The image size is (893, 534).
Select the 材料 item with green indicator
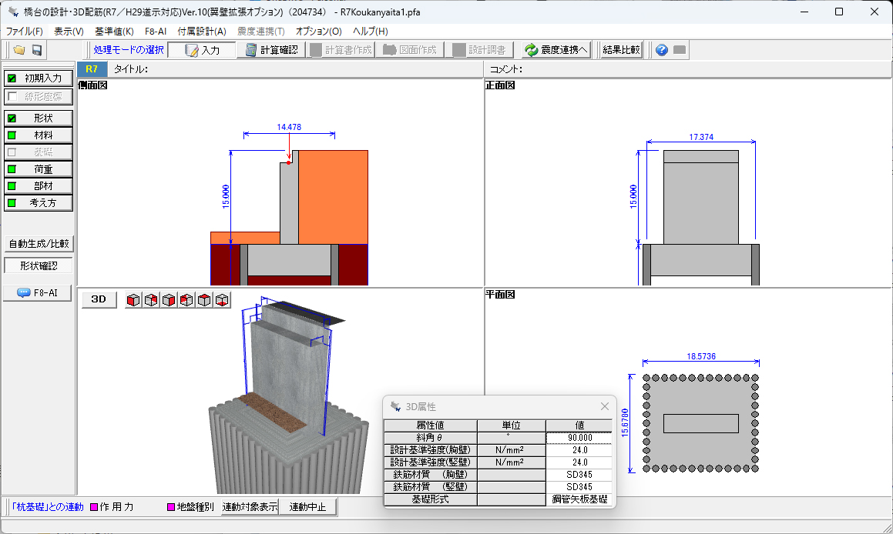pyautogui.click(x=39, y=135)
